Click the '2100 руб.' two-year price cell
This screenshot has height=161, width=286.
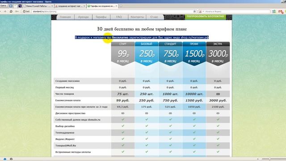point(218,107)
